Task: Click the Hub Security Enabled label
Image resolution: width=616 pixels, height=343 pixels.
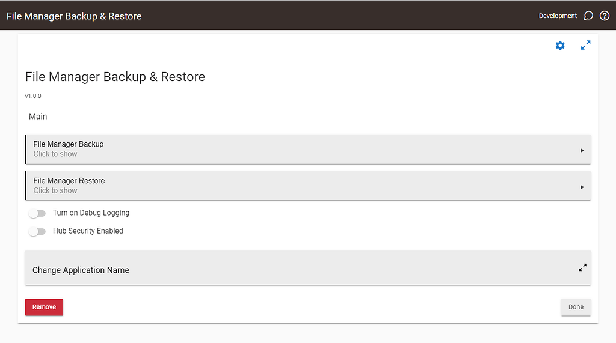Action: point(88,231)
